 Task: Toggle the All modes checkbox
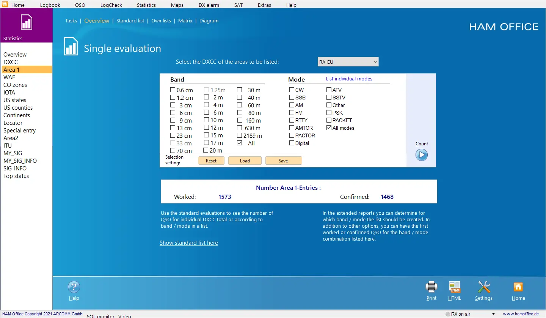tap(329, 128)
